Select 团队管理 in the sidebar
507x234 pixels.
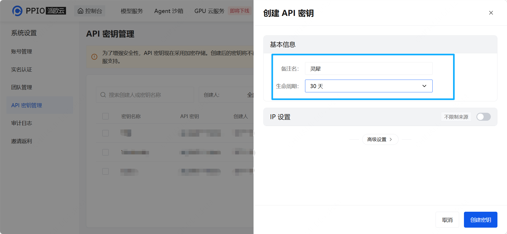[x=22, y=87]
